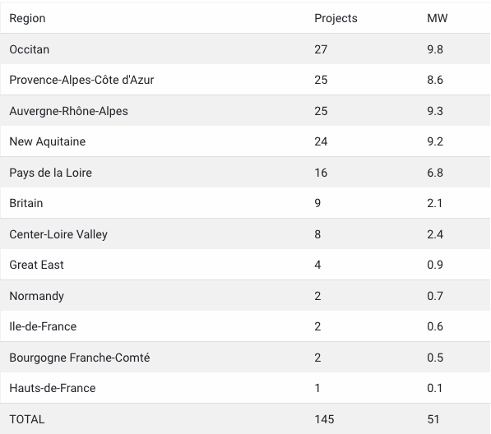Click the Normandy region cell

(37, 296)
